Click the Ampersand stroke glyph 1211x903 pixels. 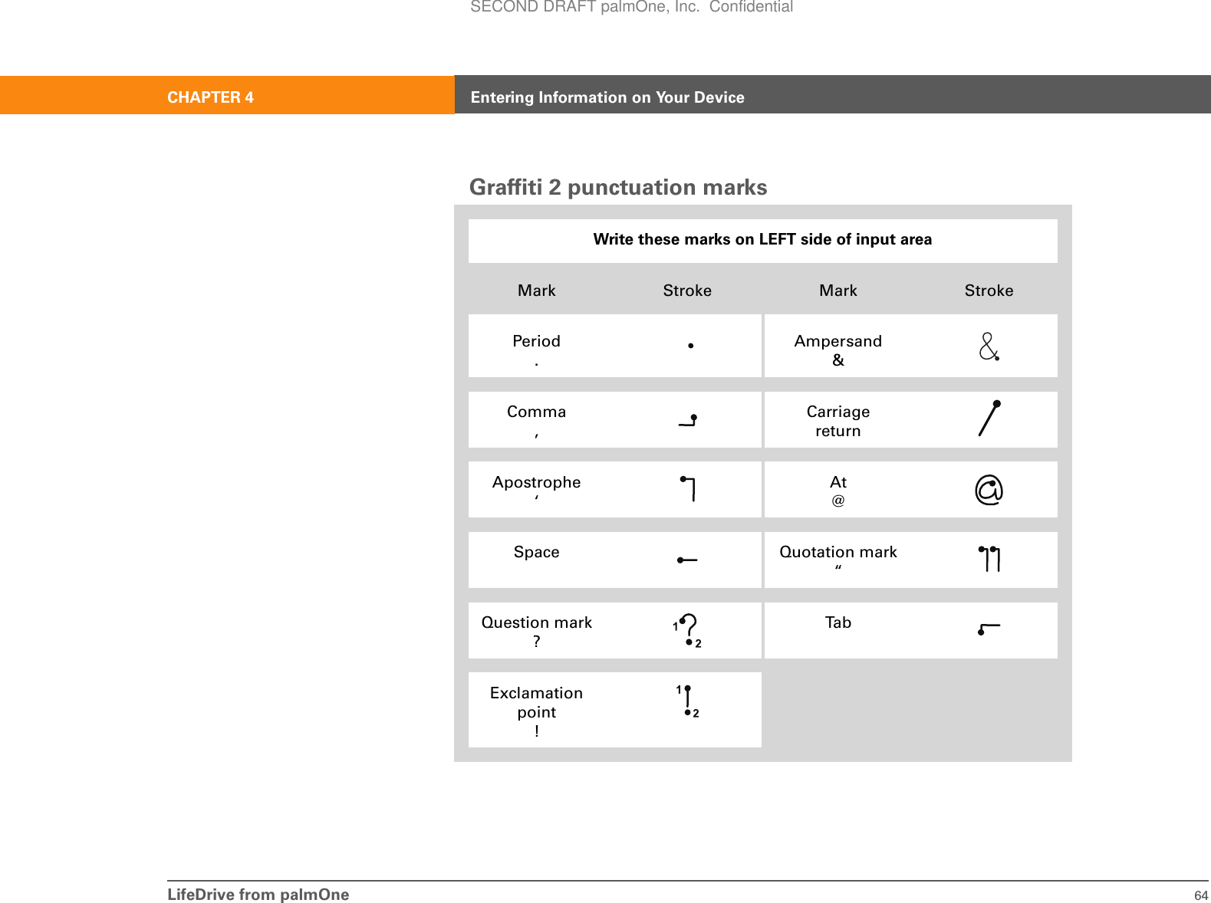point(989,346)
